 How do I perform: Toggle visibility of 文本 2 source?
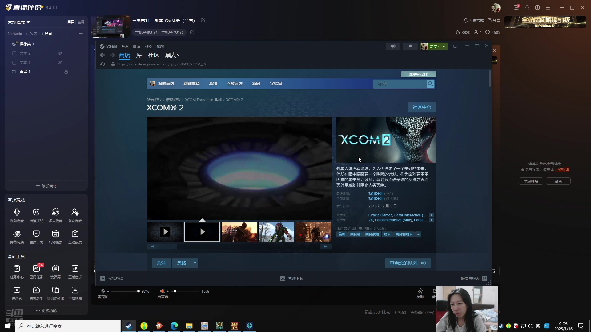pyautogui.click(x=60, y=53)
